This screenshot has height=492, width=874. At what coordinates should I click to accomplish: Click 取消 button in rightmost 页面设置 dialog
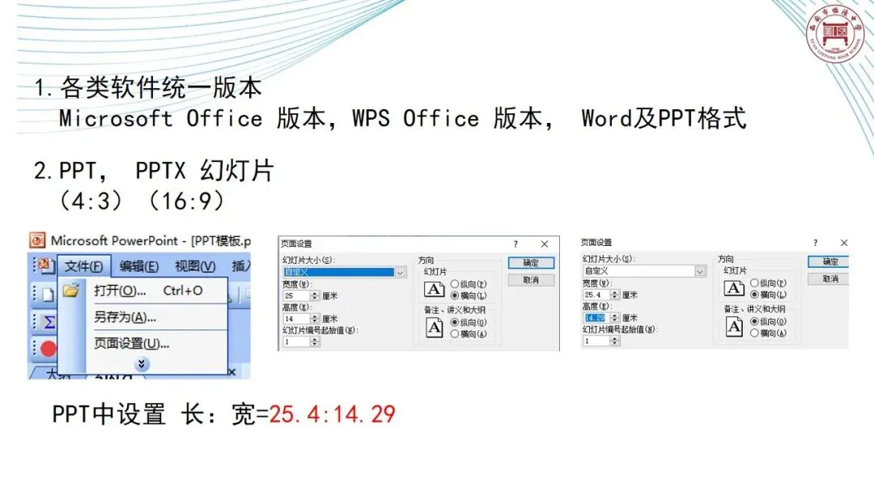tap(829, 279)
